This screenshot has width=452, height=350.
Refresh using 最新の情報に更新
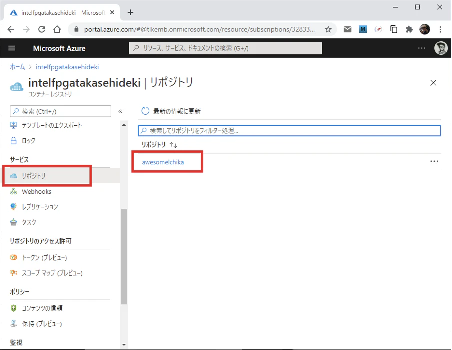click(x=171, y=111)
